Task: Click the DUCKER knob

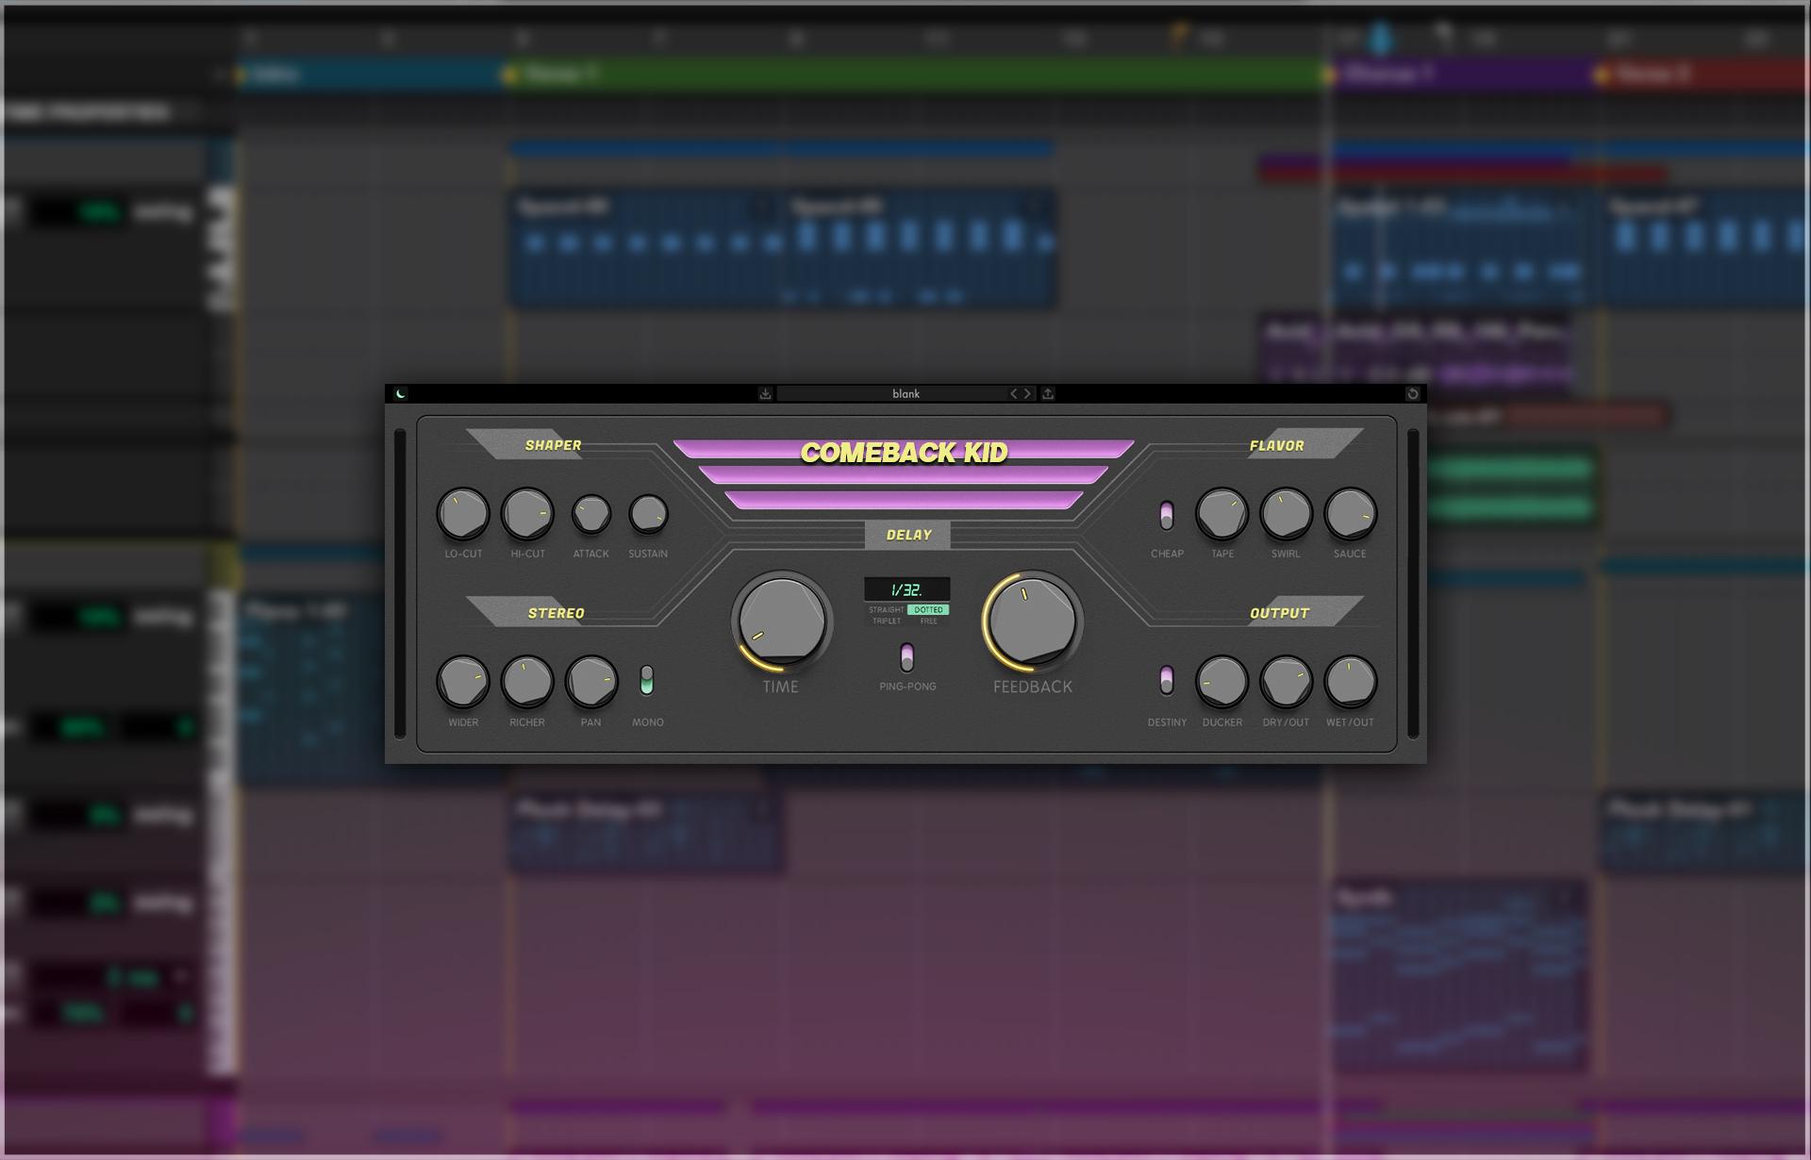Action: tap(1222, 682)
